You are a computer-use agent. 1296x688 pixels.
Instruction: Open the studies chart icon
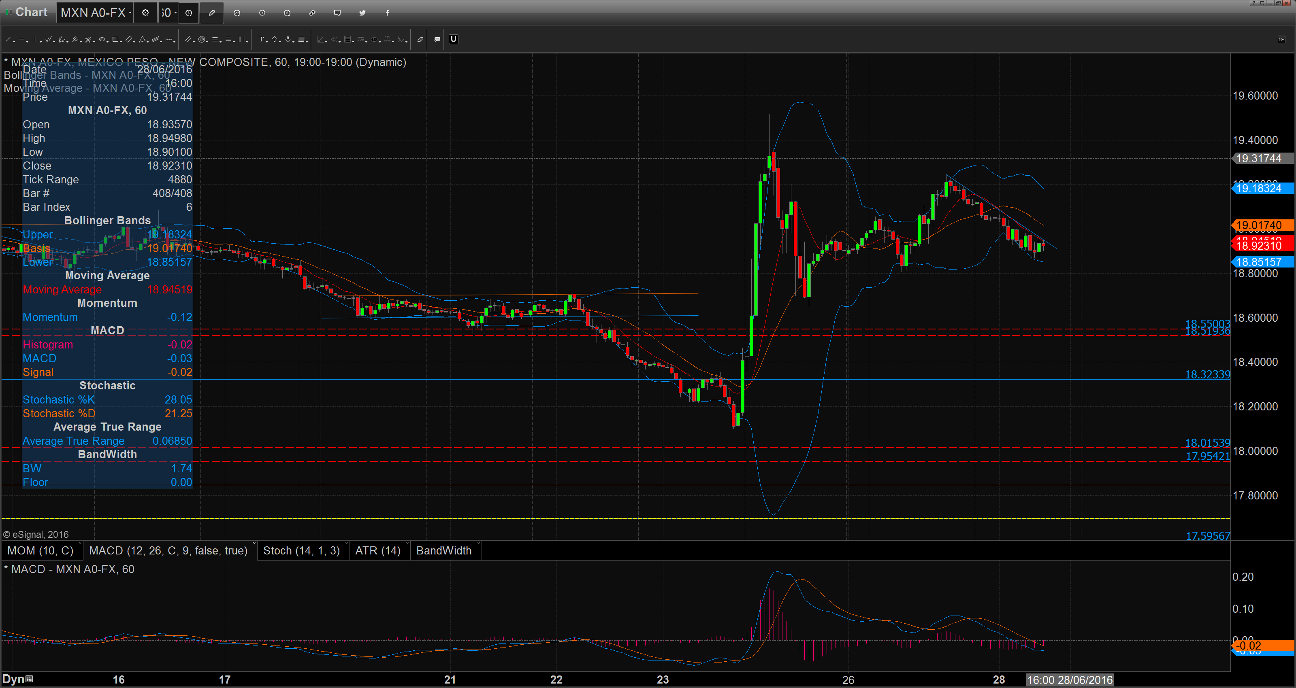(x=237, y=13)
